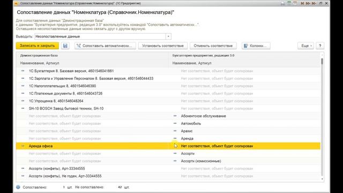The width and height of the screenshot is (343, 193).
Task: Click the row icon beside 1С:Упрощенка 8
Action: pos(23,101)
